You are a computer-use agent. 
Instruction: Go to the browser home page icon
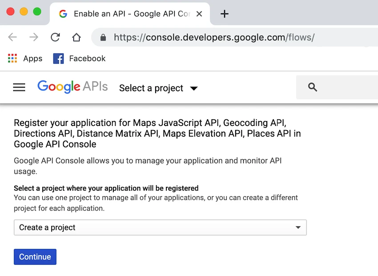coord(76,37)
